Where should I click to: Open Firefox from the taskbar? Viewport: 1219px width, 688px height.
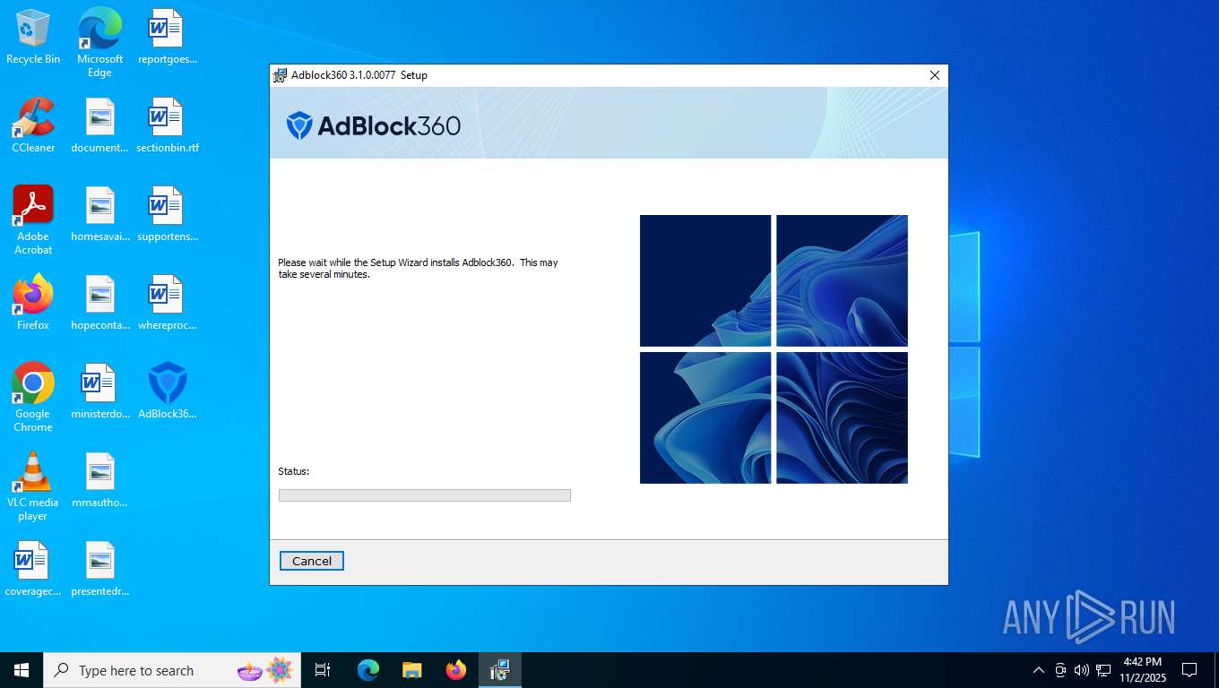coord(456,670)
